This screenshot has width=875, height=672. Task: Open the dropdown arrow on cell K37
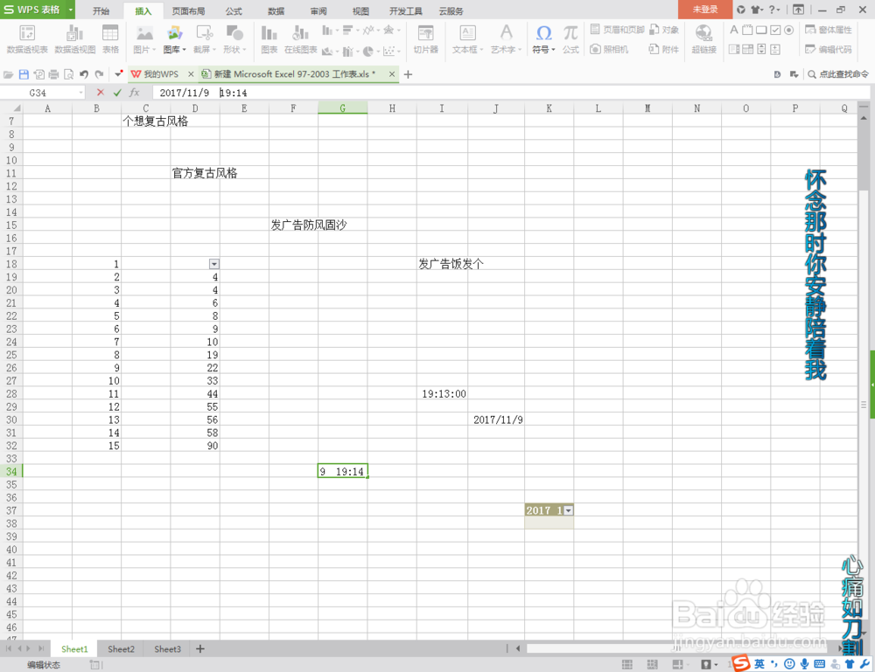pos(568,510)
